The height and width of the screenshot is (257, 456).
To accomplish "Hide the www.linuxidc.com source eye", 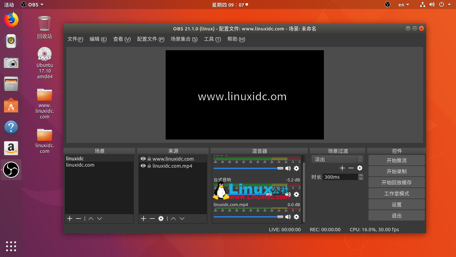I will pyautogui.click(x=143, y=159).
